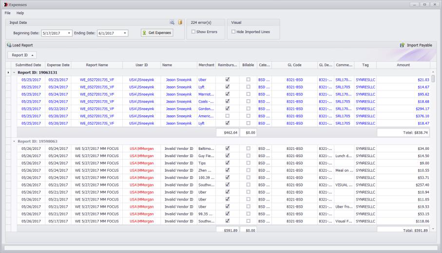Collapse the Report ID: 19063131 group
Viewport: 442px width, 253px height.
pyautogui.click(x=14, y=72)
